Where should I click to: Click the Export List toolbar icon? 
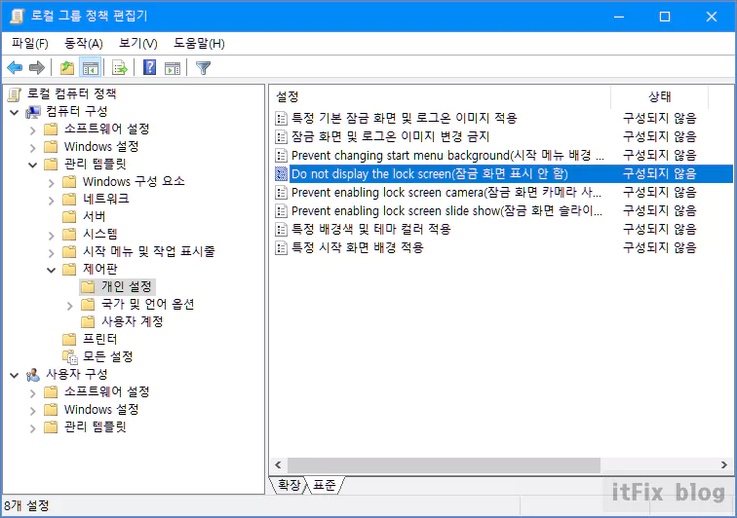click(119, 67)
